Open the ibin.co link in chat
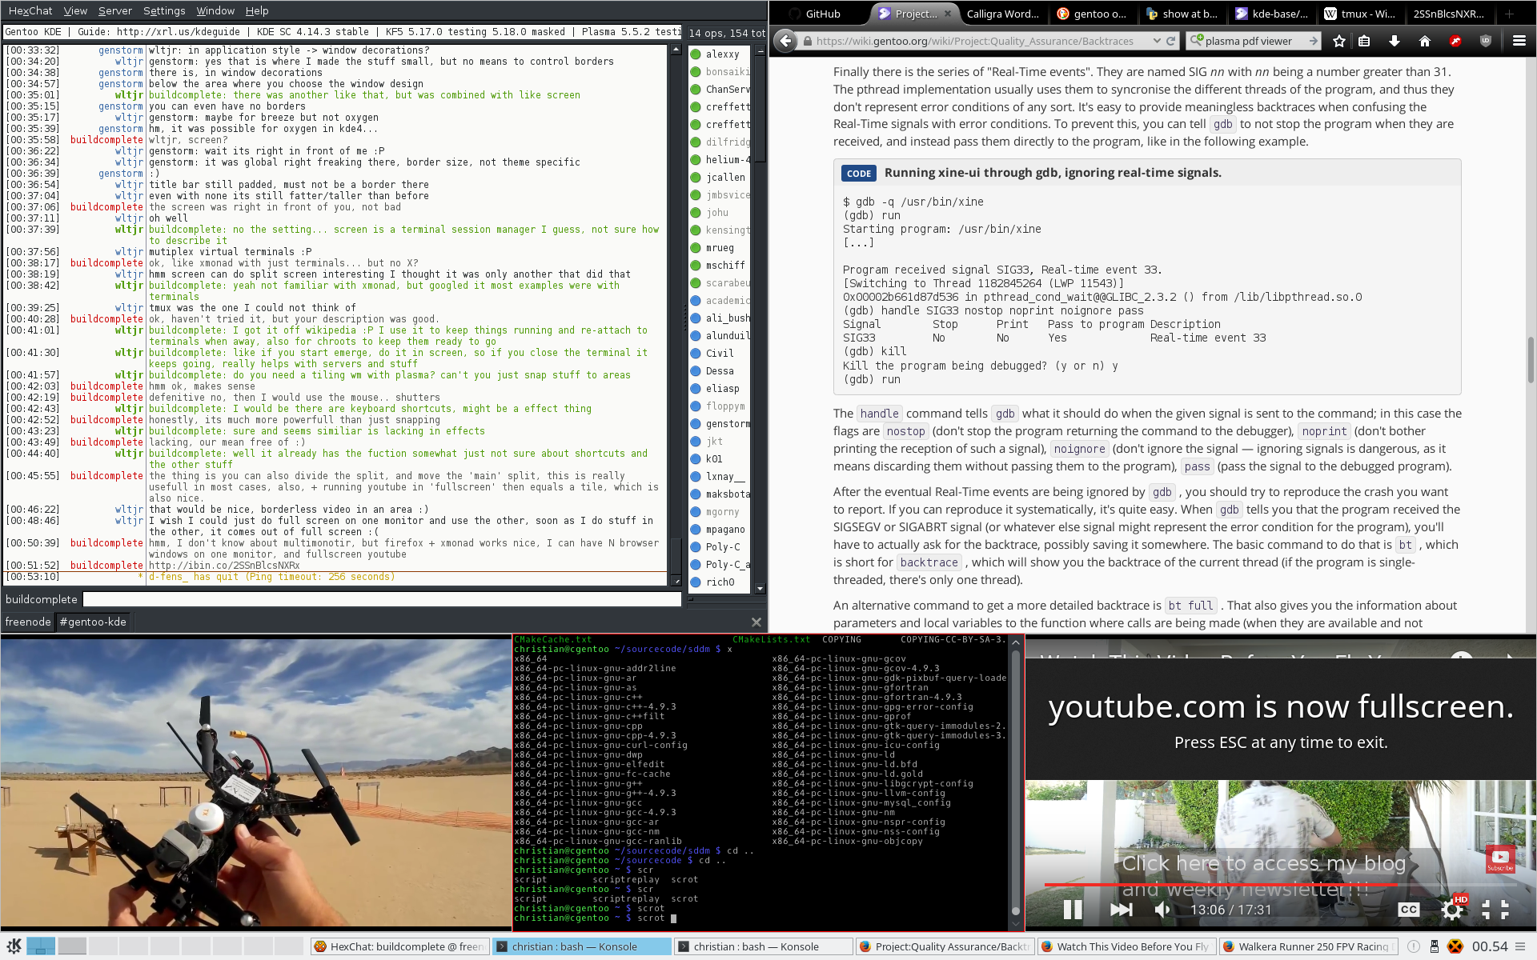 pos(224,565)
